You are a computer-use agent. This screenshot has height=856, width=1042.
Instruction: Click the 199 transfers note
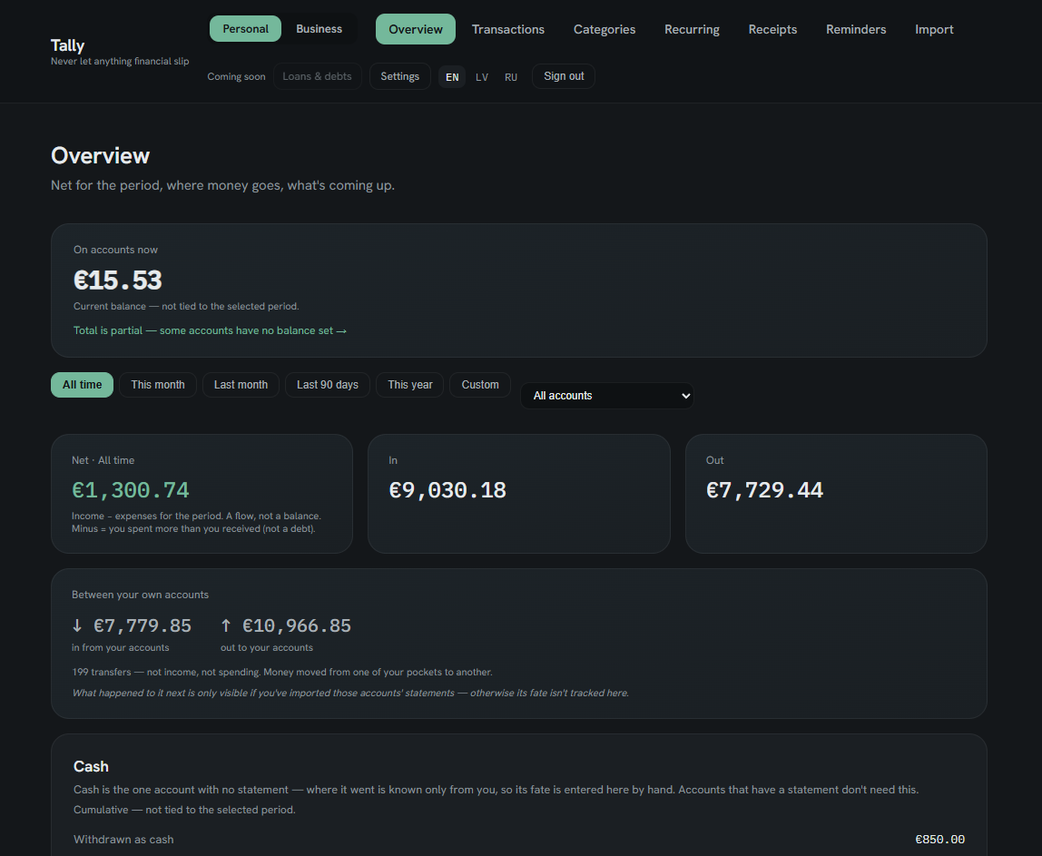pos(282,672)
